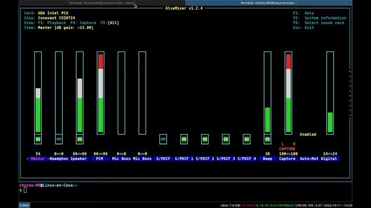Select the S/PDIF 3 channel label

pyautogui.click(x=225, y=159)
